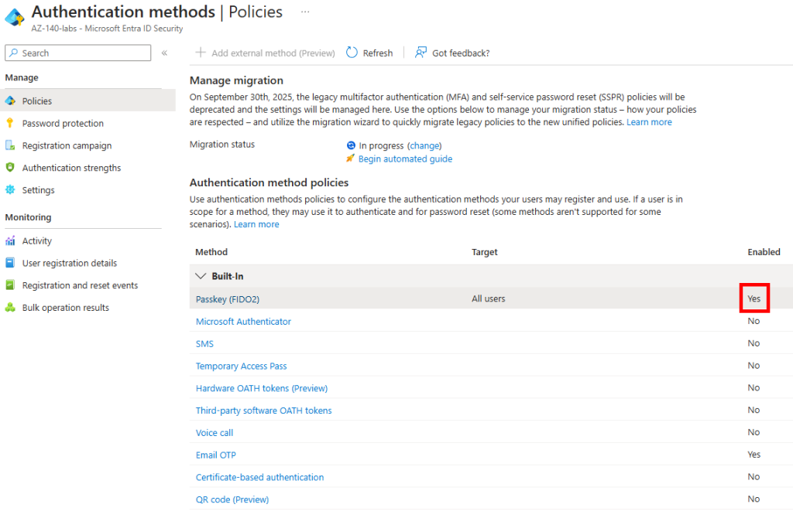The image size is (793, 518).
Task: Collapse the Built-In methods group
Action: click(201, 276)
